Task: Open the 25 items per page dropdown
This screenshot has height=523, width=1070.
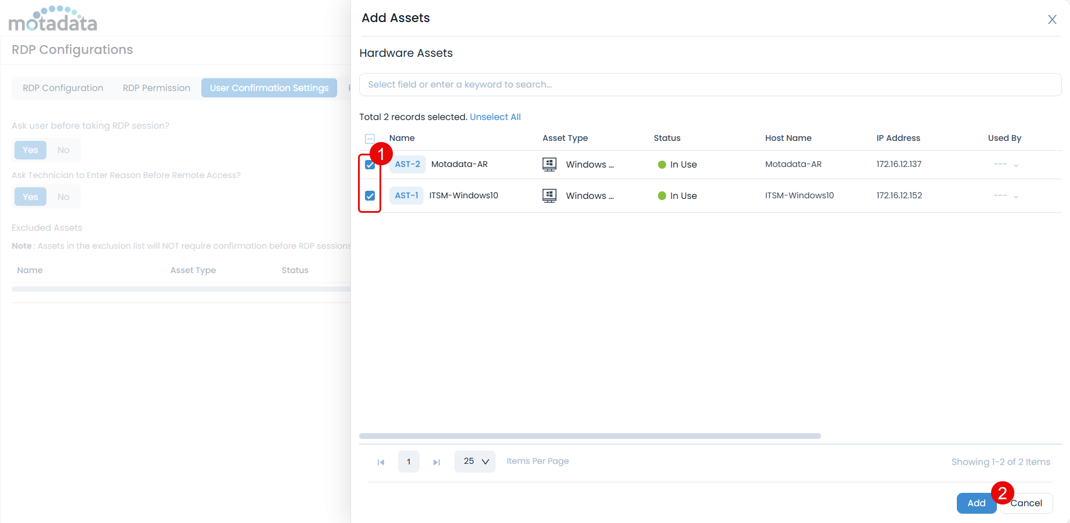Action: pos(475,462)
